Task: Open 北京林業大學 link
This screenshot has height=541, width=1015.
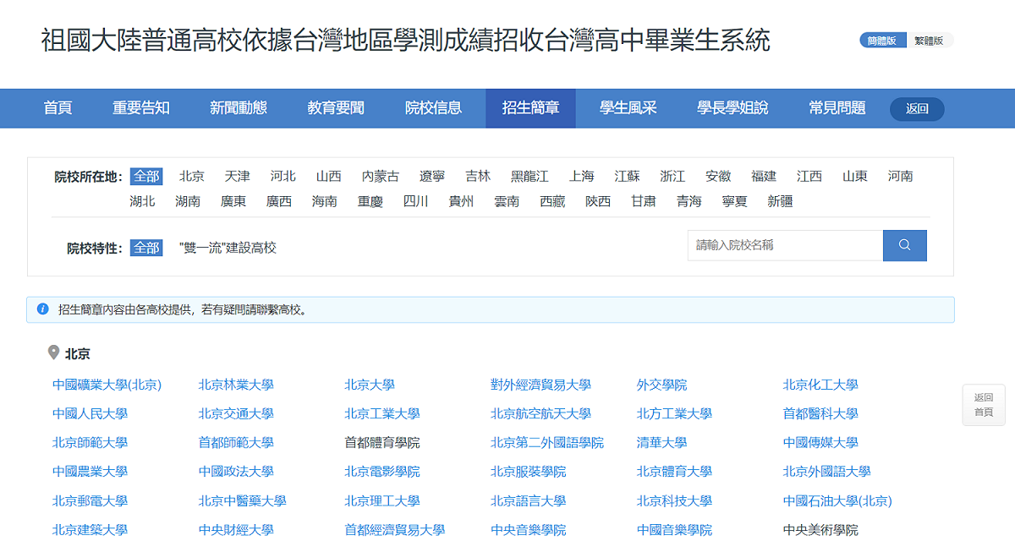Action: [x=236, y=385]
